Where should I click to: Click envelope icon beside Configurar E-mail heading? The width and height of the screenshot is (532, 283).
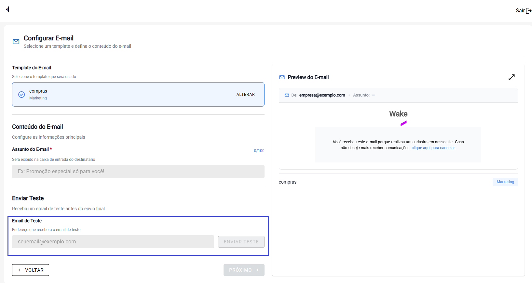point(16,42)
